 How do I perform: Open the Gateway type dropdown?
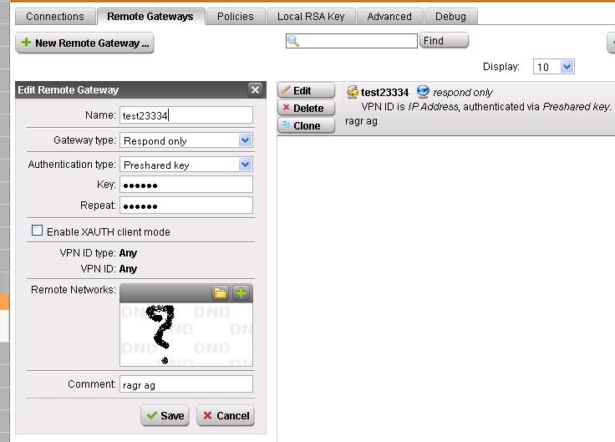point(245,140)
